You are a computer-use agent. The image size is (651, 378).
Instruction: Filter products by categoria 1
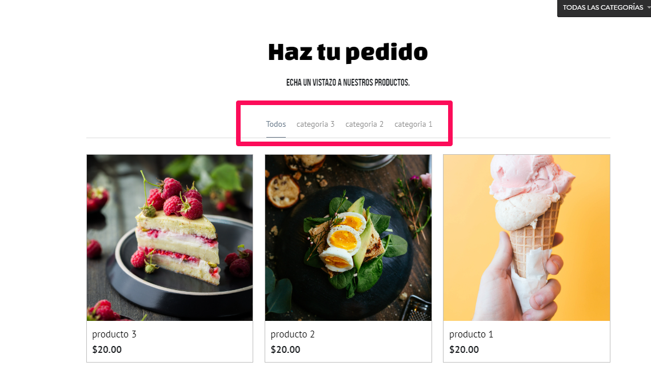click(x=413, y=124)
